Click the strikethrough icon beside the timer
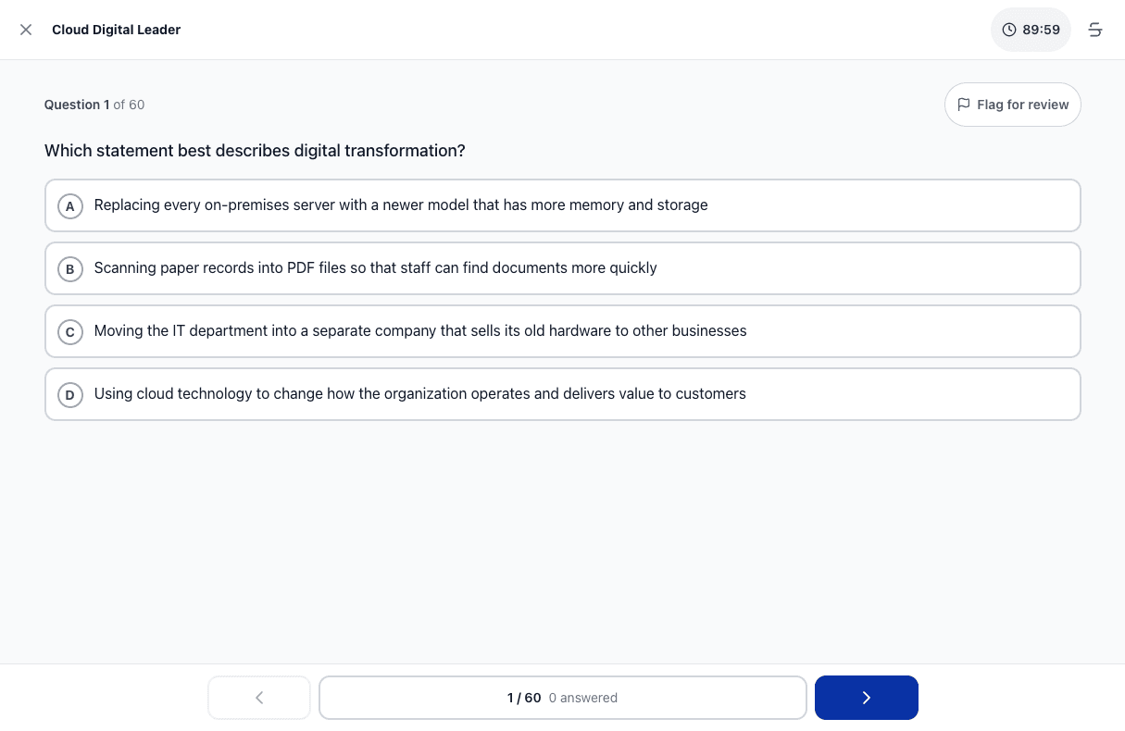1125x731 pixels. pyautogui.click(x=1095, y=30)
